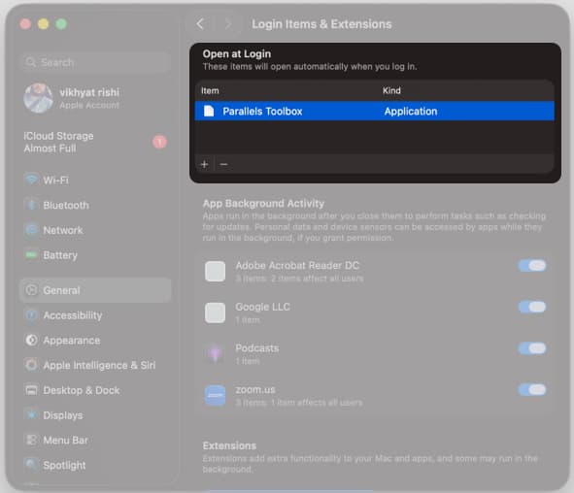Select the Parallels Toolbox row name
The height and width of the screenshot is (493, 574).
click(262, 112)
